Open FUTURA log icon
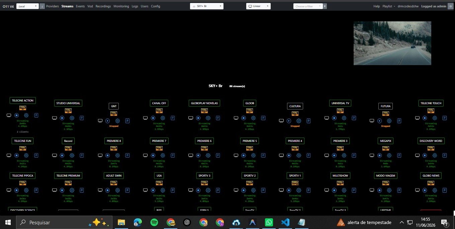Image resolution: width=455 pixels, height=229 pixels. click(399, 121)
